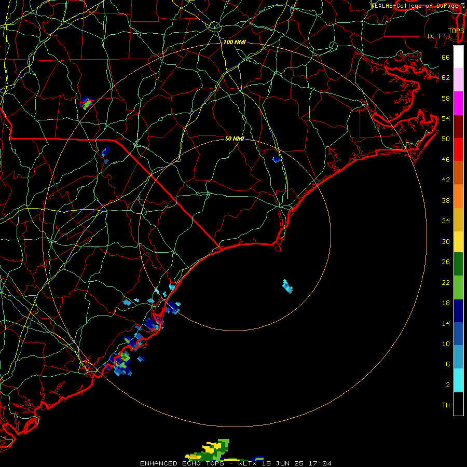Select the light green legend swatch
This screenshot has width=467, height=467.
click(458, 287)
